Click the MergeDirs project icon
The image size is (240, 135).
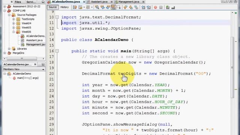point(9,53)
